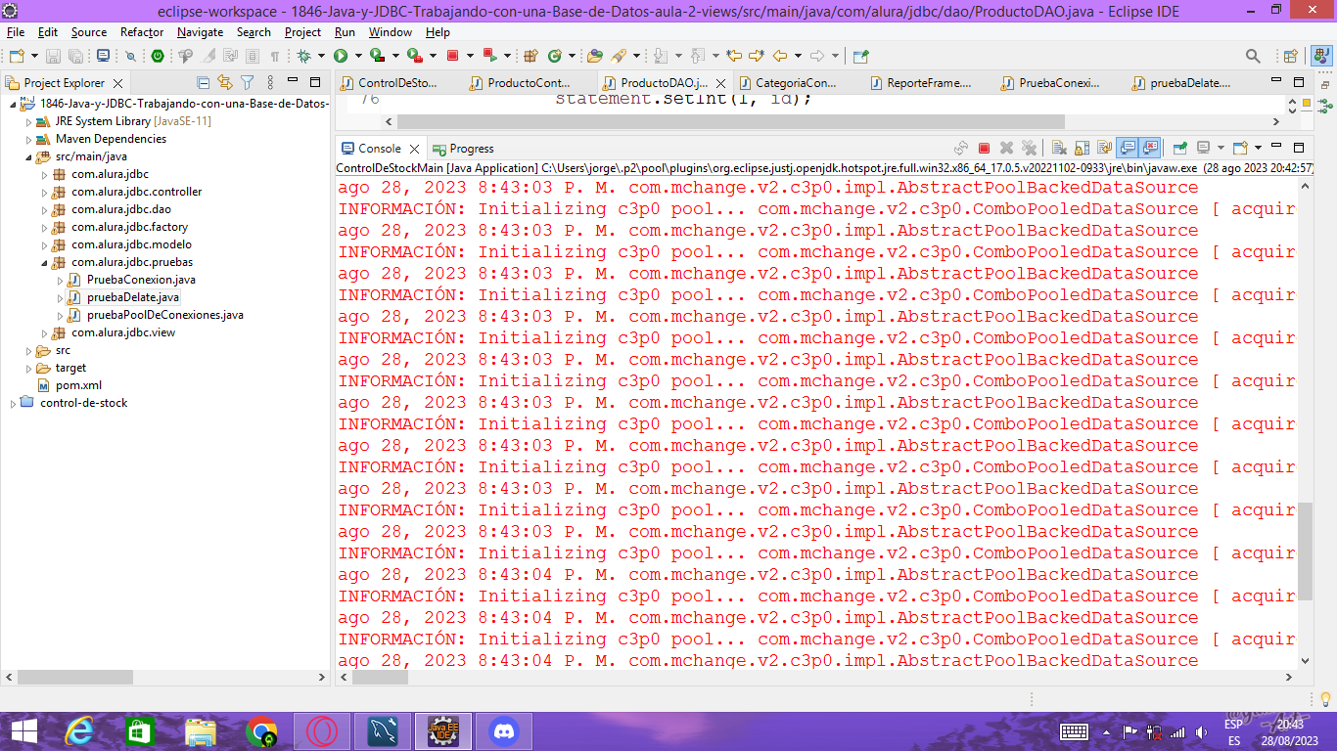
Task: Open the File menu
Action: pos(16,32)
